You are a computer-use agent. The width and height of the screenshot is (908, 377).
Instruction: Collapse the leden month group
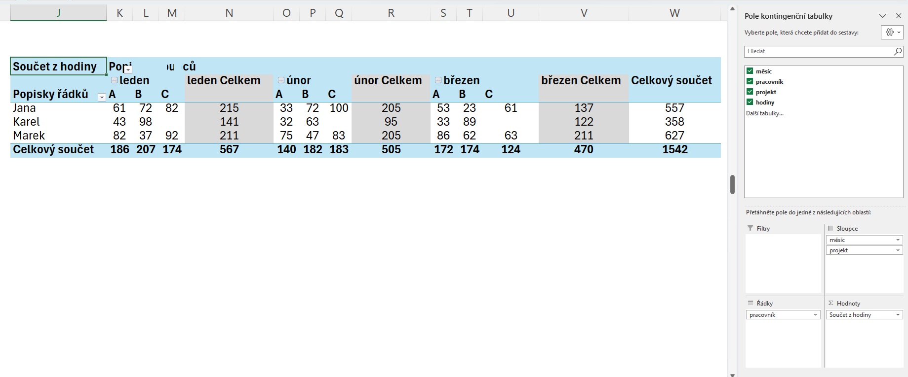[114, 80]
